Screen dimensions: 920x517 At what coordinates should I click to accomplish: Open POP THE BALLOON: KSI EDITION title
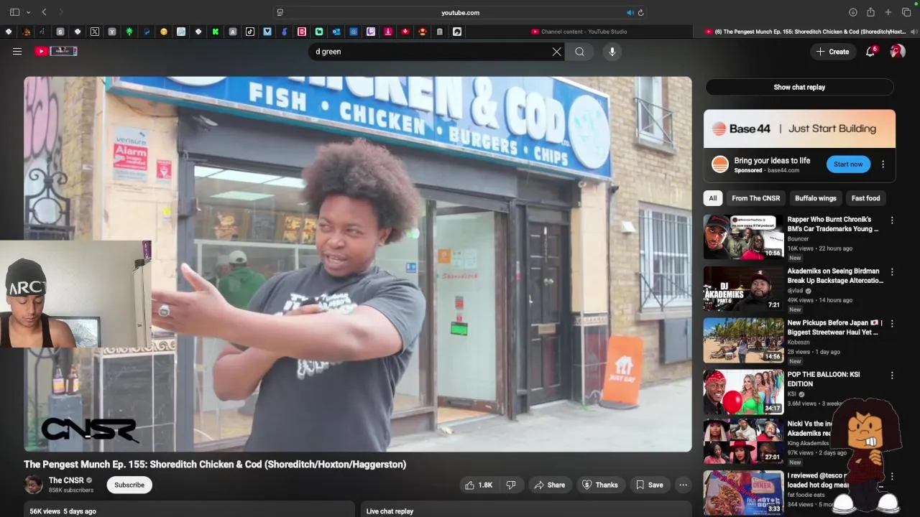[x=824, y=379]
